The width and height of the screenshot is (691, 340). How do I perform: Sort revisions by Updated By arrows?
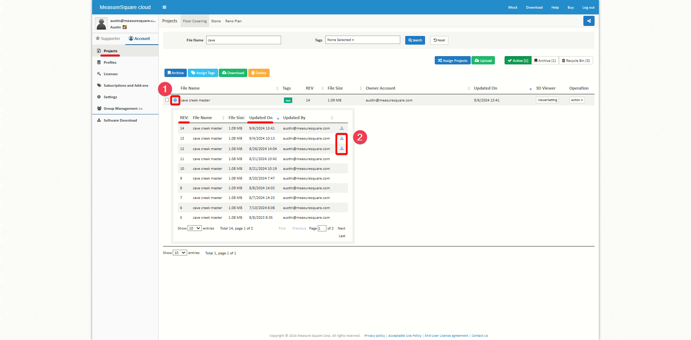click(332, 118)
